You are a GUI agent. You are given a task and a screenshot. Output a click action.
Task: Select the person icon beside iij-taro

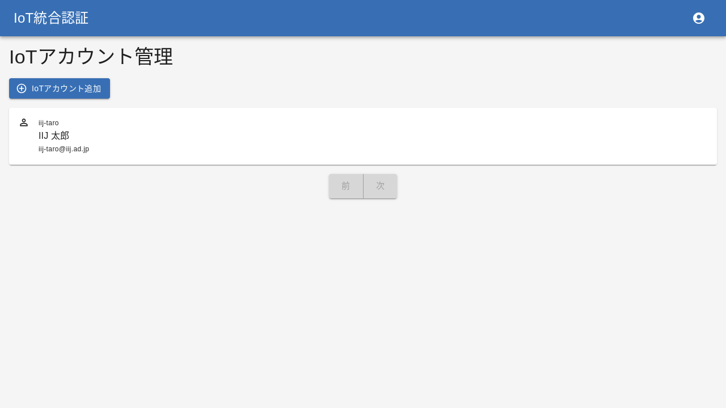24,122
